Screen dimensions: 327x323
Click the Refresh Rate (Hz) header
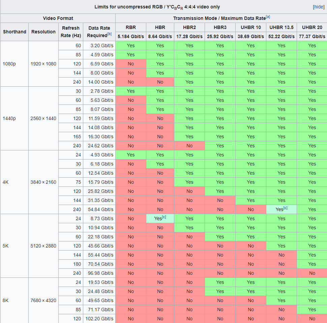(x=71, y=32)
